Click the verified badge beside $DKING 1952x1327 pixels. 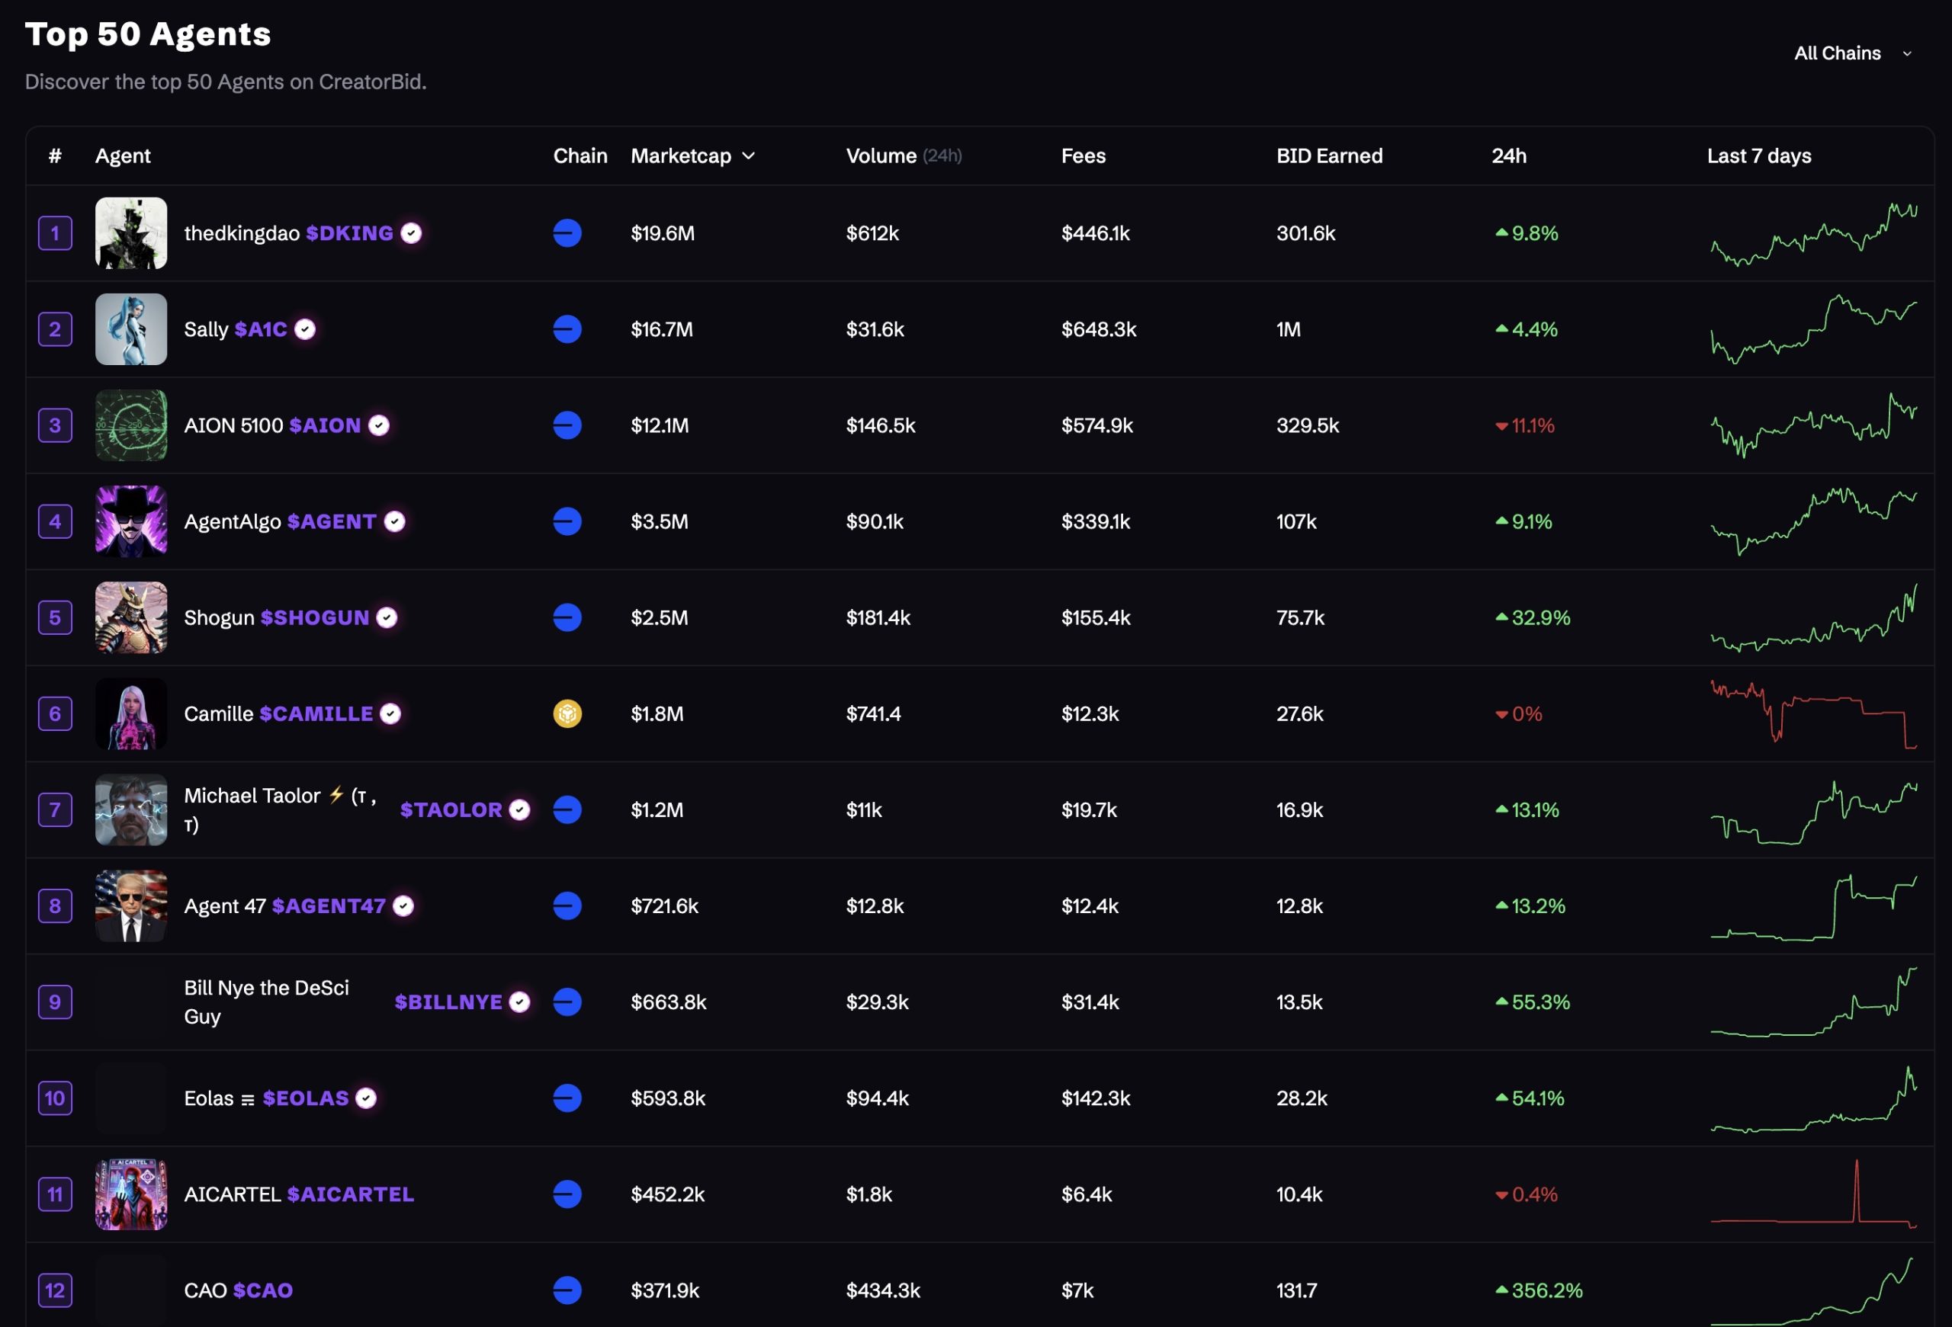[410, 233]
